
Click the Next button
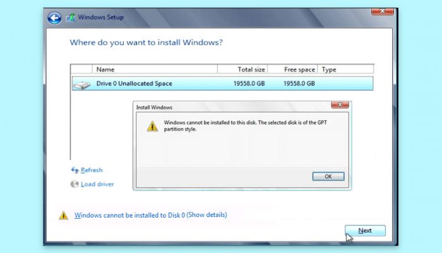pyautogui.click(x=365, y=231)
